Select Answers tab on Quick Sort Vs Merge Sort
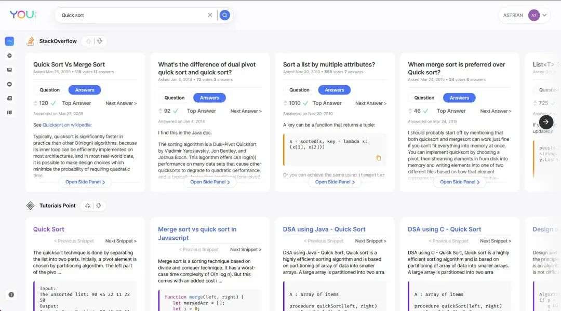The height and width of the screenshot is (311, 561). click(85, 90)
